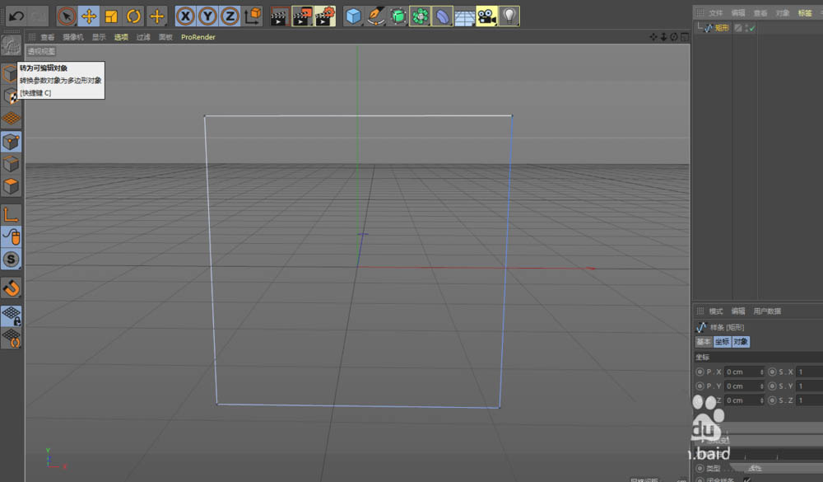Open the ProRender menu in the viewport
Viewport: 823px width, 482px height.
click(x=197, y=36)
